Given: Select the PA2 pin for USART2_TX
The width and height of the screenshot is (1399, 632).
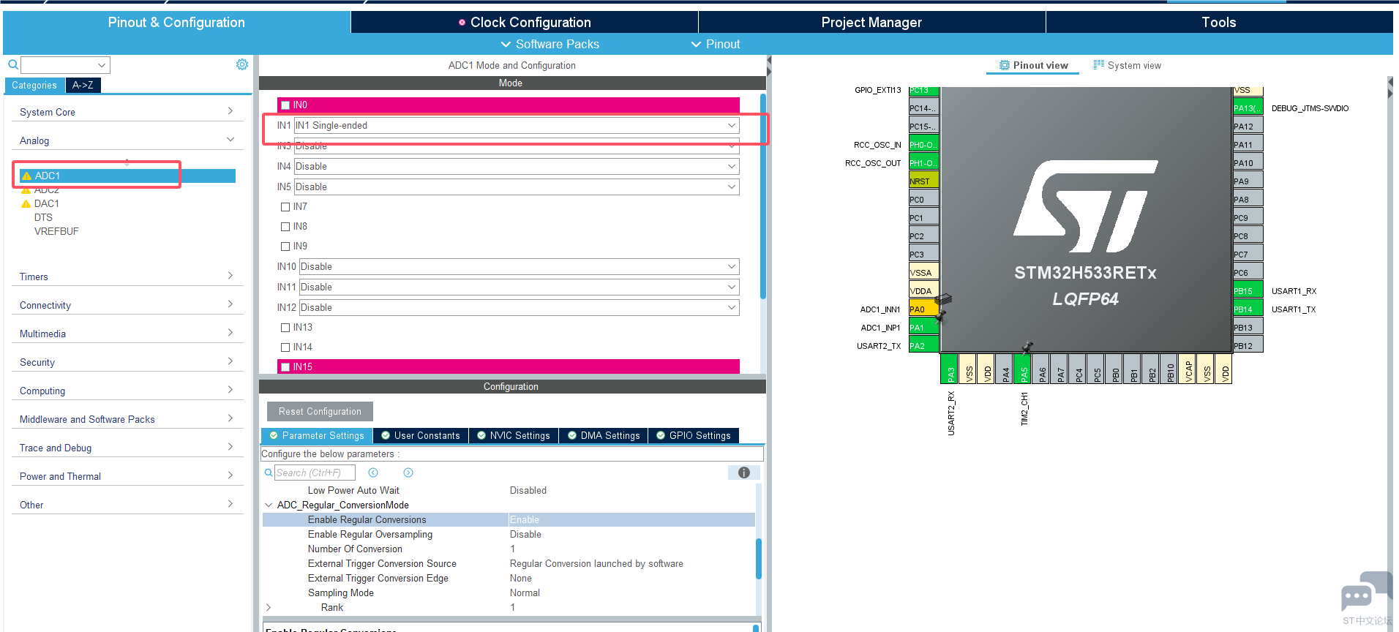Looking at the screenshot, I should pos(923,346).
